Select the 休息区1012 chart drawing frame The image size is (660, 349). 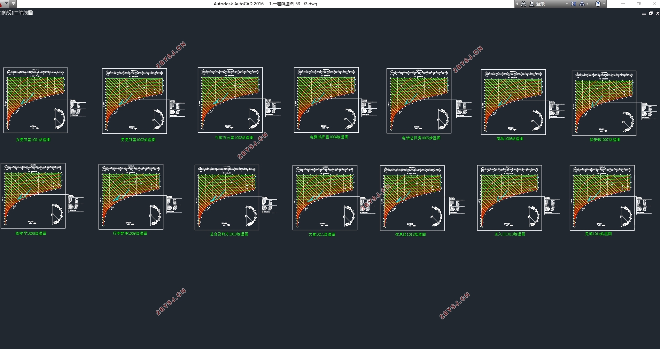pyautogui.click(x=412, y=198)
